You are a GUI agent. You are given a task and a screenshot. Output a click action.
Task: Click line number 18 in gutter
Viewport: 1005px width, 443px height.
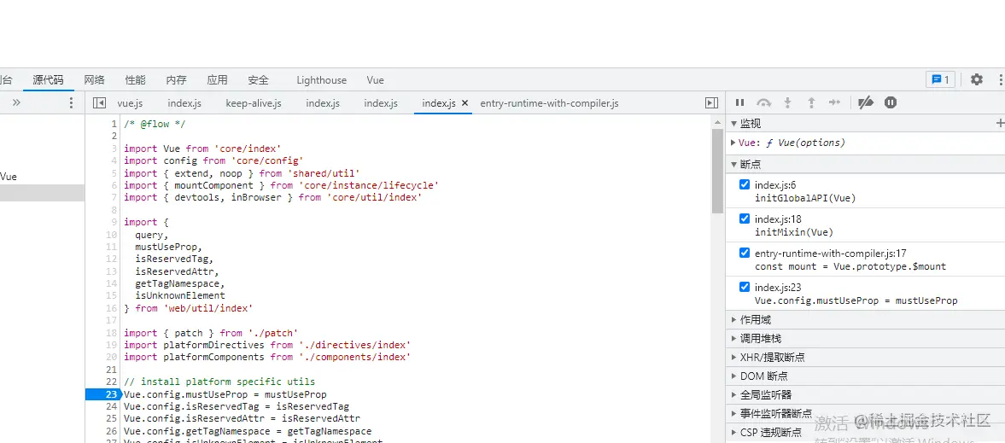coord(112,333)
